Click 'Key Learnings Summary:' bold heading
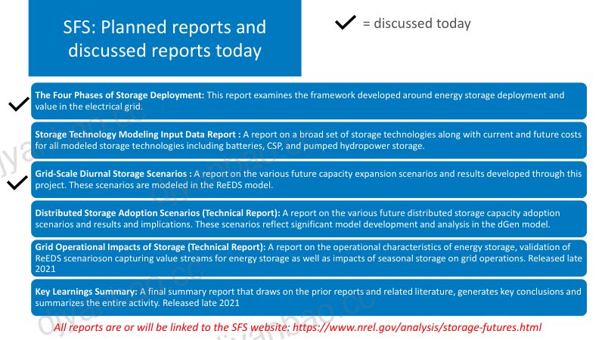The width and height of the screenshot is (605, 340). [x=86, y=292]
